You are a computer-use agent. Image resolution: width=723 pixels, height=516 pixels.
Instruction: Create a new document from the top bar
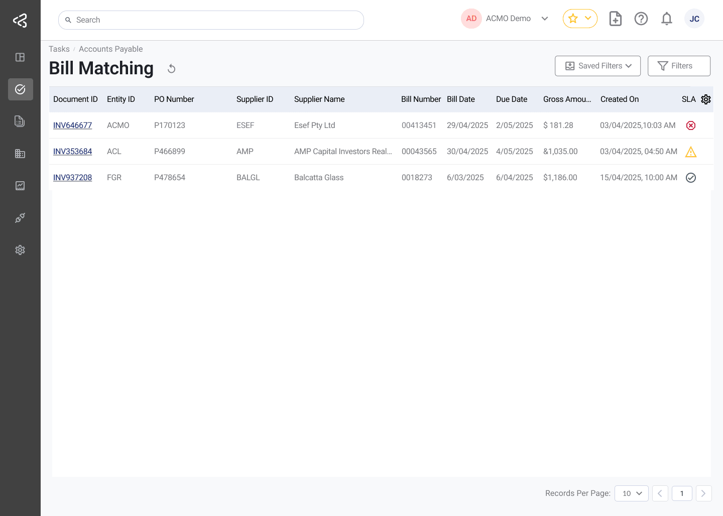point(616,19)
